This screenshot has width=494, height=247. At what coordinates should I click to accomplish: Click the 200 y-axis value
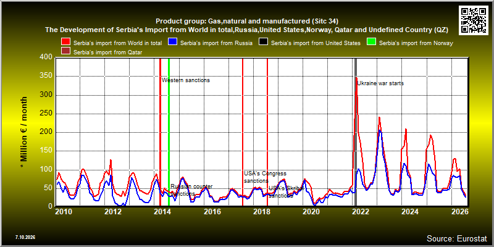click(x=47, y=132)
